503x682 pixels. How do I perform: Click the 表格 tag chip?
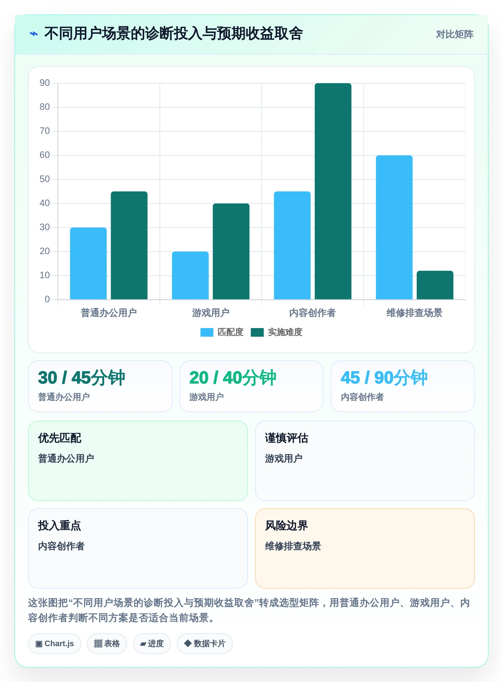tap(107, 644)
